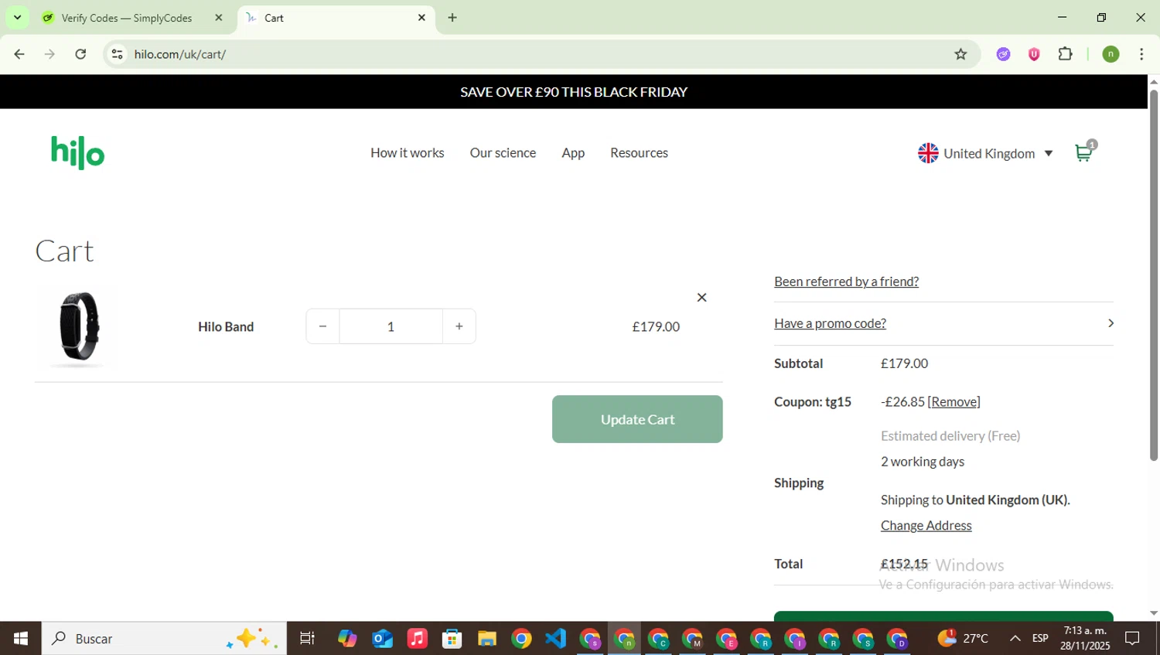Click the Update Cart button
Screen dimensions: 1160x655
[637, 419]
